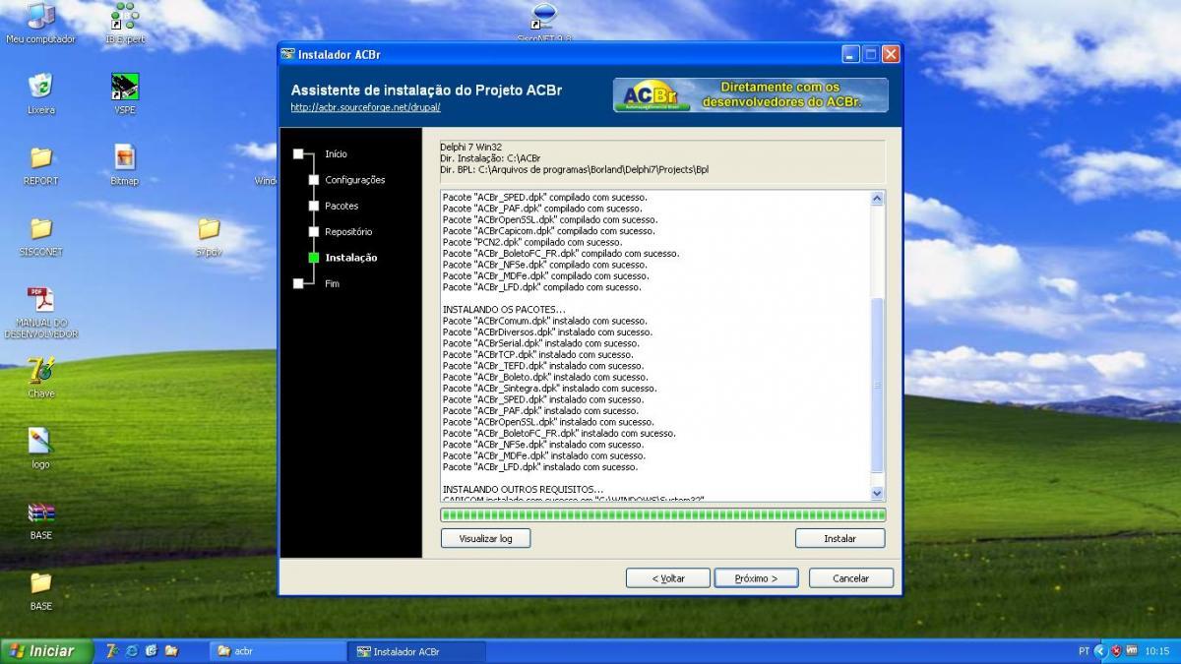The width and height of the screenshot is (1181, 664).
Task: Open the Iniciar start menu
Action: pos(46,651)
